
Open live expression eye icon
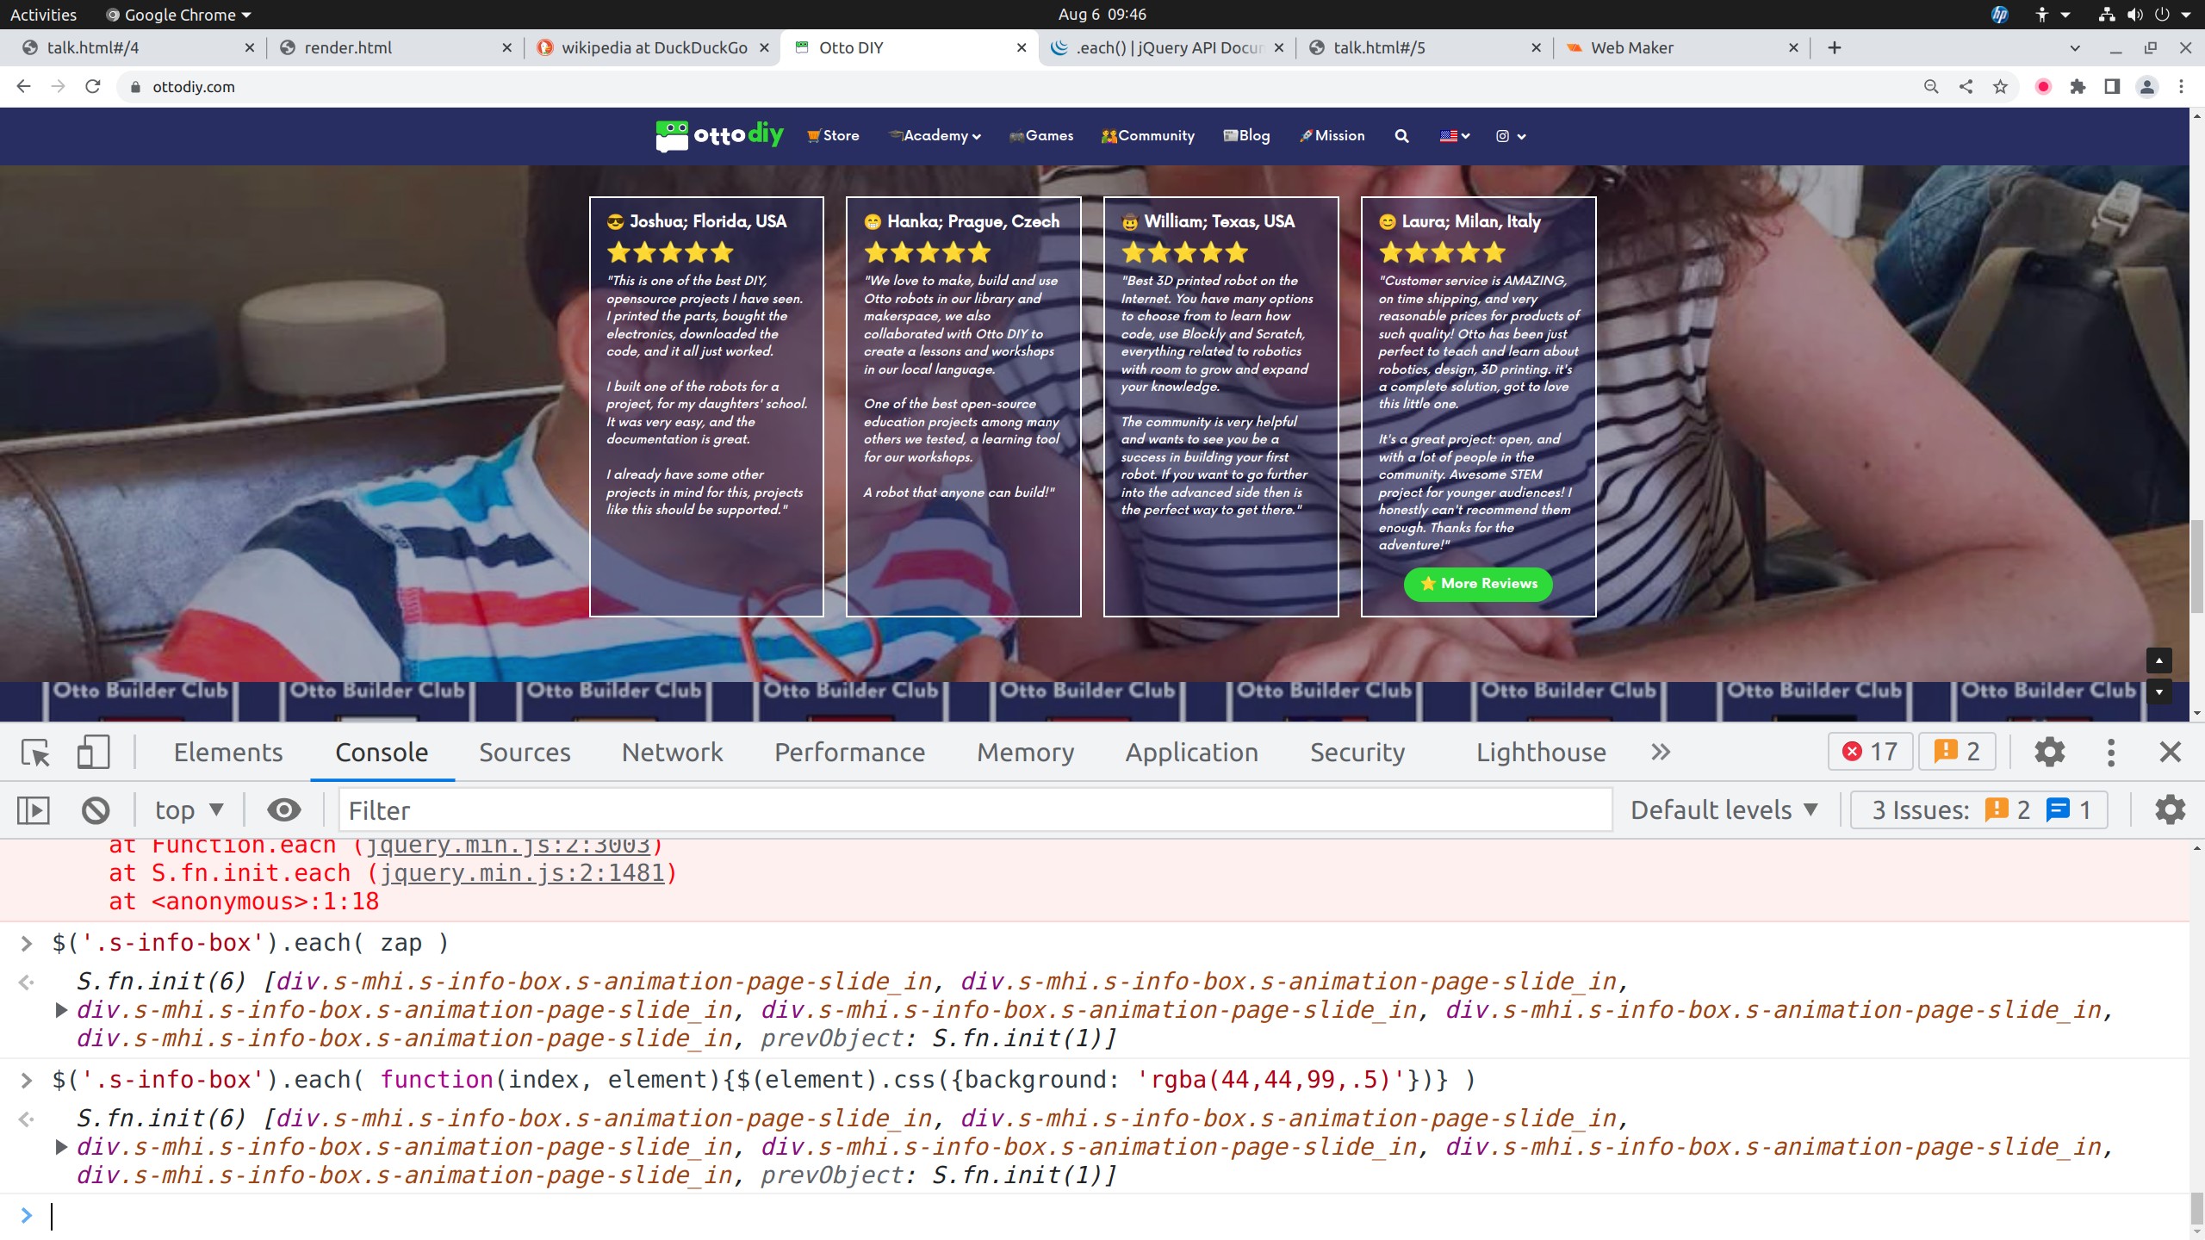coord(283,810)
